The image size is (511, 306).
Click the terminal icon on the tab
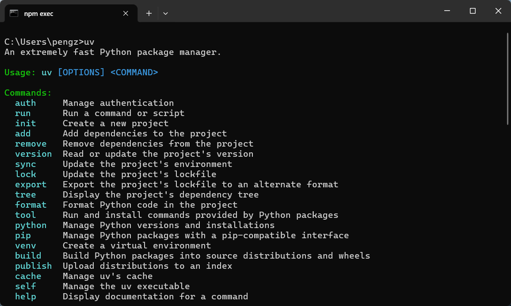(14, 13)
